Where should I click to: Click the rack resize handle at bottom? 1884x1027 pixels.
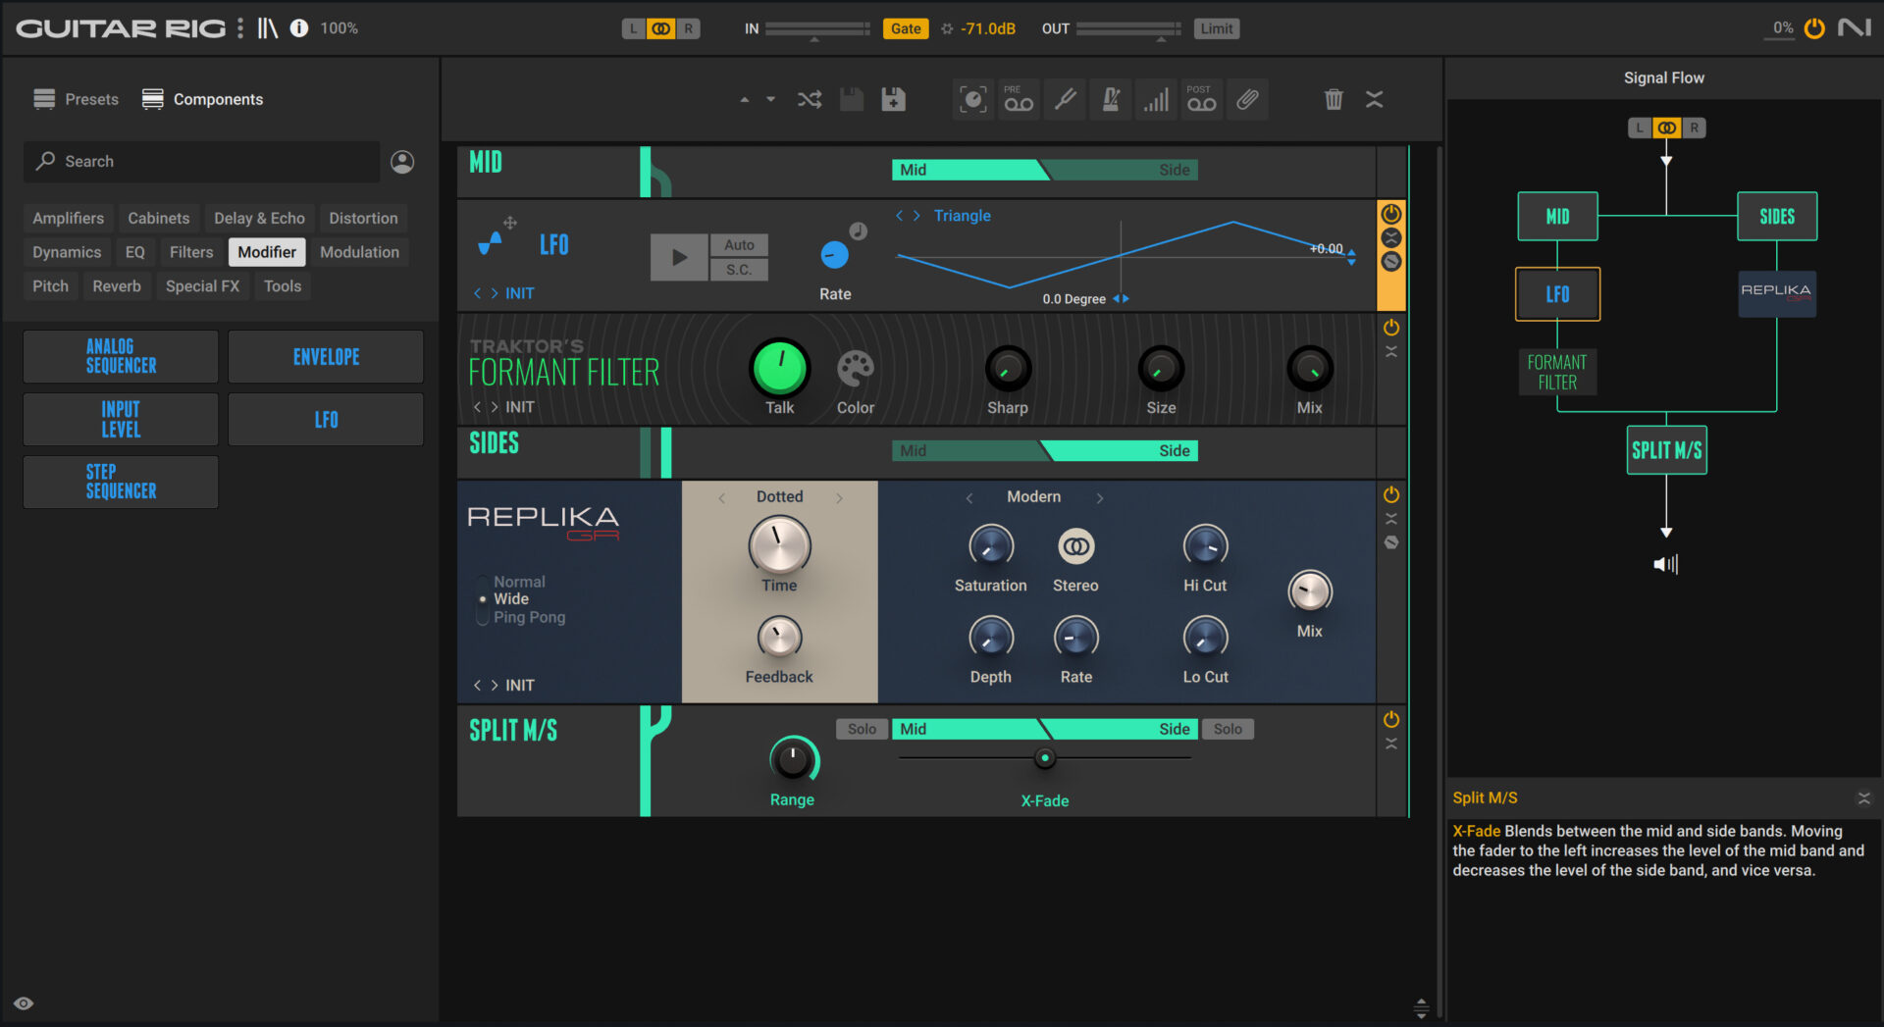pyautogui.click(x=1421, y=1007)
